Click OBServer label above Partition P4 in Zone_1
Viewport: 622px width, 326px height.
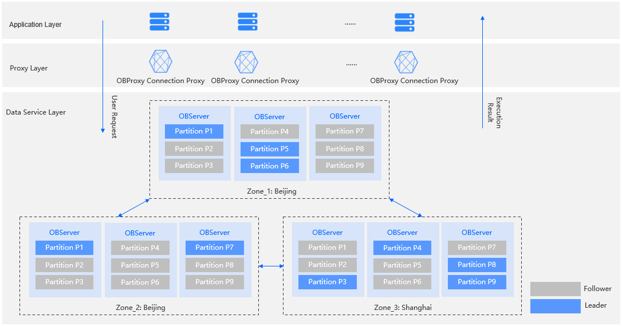click(270, 117)
